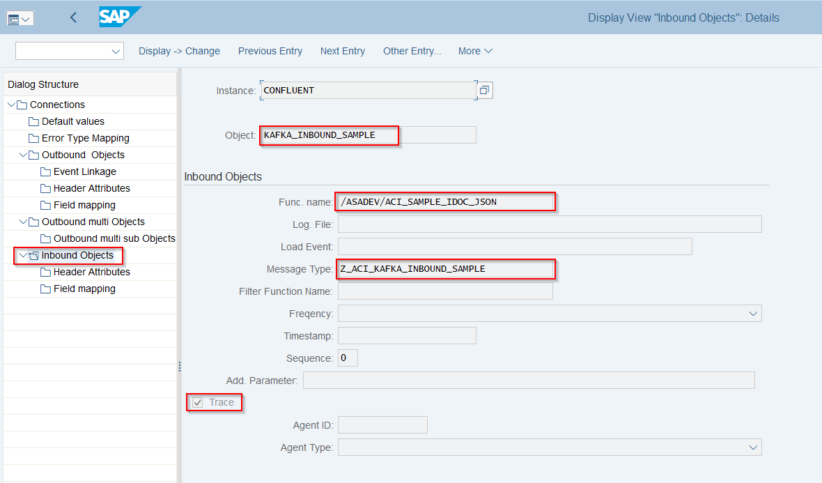Click the Load Event field
The image size is (822, 483).
click(515, 247)
